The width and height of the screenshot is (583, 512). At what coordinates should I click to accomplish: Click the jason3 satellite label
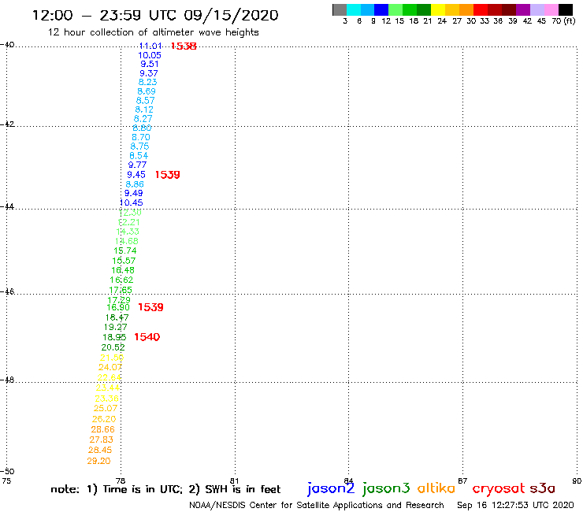pyautogui.click(x=386, y=488)
